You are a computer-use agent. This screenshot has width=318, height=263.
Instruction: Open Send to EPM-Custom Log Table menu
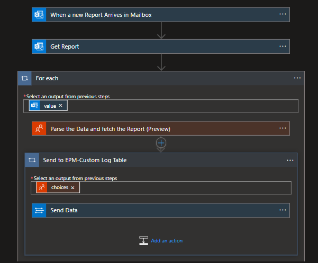coord(290,160)
